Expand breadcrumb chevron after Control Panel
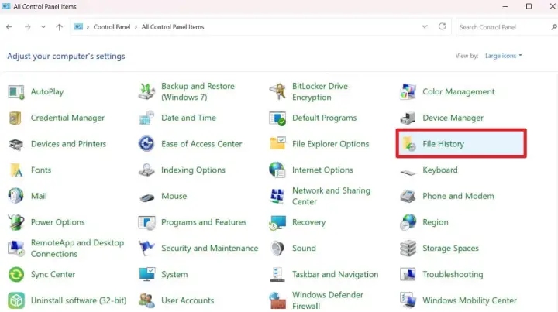The height and width of the screenshot is (312, 558). click(136, 27)
